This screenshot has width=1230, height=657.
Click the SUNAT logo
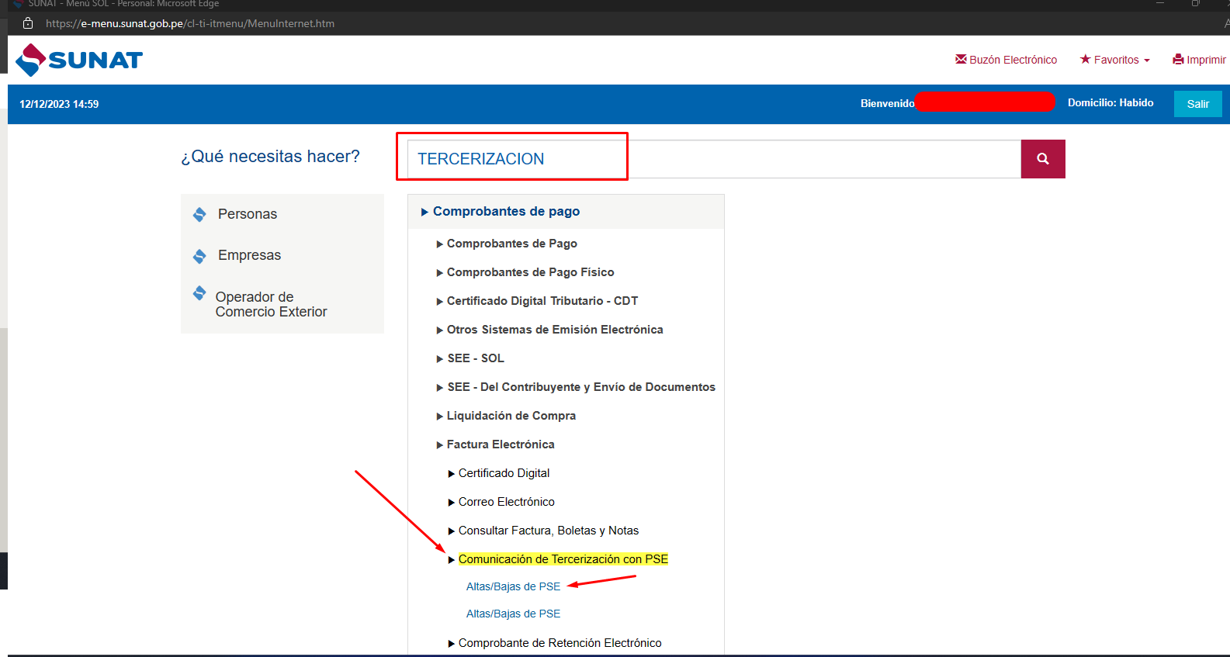tap(79, 60)
